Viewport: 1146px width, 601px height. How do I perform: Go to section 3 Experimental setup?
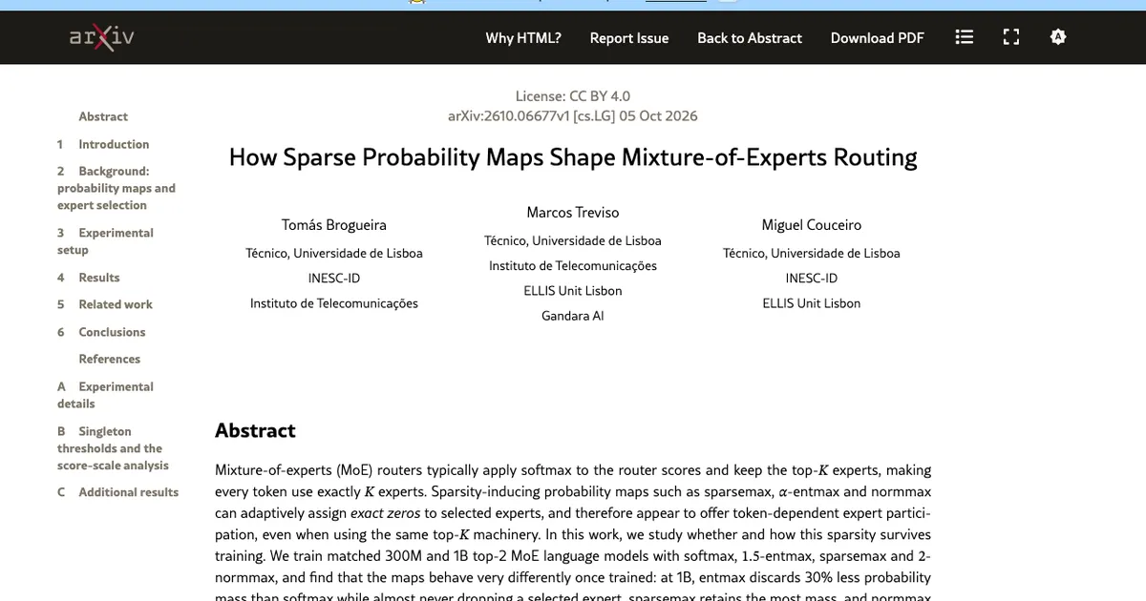click(x=105, y=241)
